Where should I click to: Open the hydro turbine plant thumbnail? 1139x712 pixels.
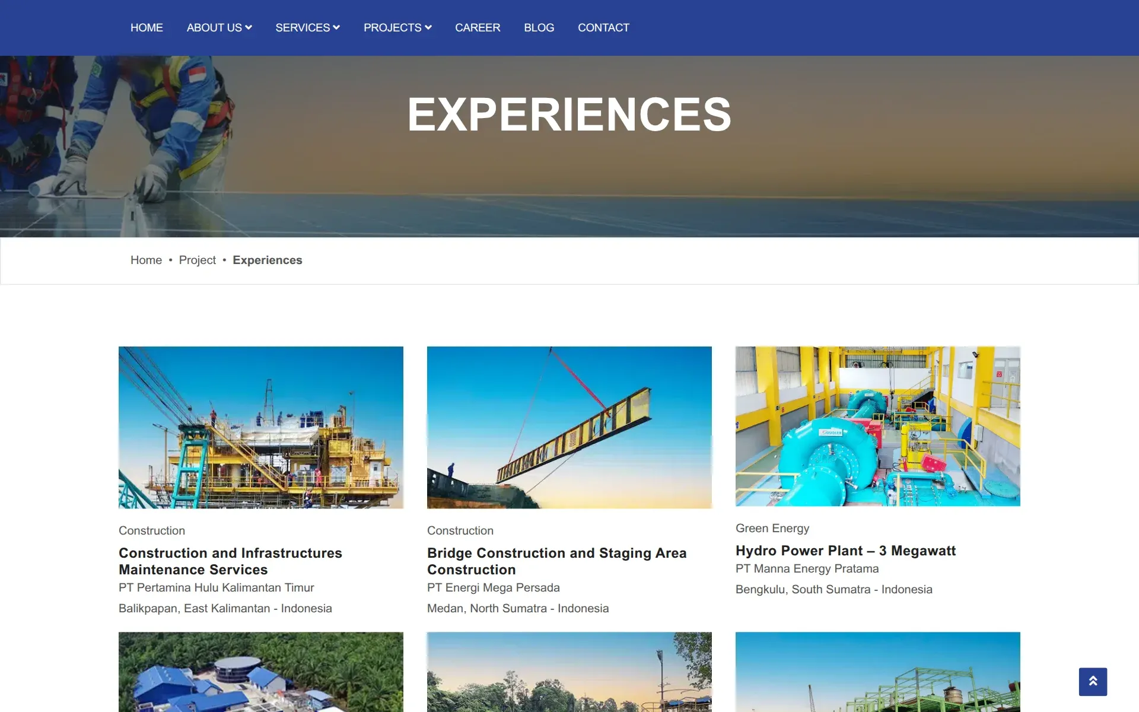(878, 426)
